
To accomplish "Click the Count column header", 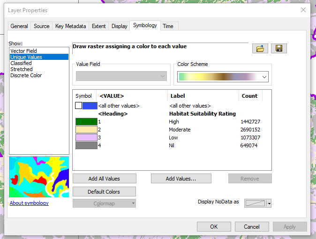I will [x=250, y=96].
